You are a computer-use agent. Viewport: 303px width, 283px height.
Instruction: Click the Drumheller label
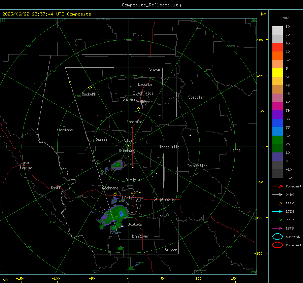coord(197,166)
